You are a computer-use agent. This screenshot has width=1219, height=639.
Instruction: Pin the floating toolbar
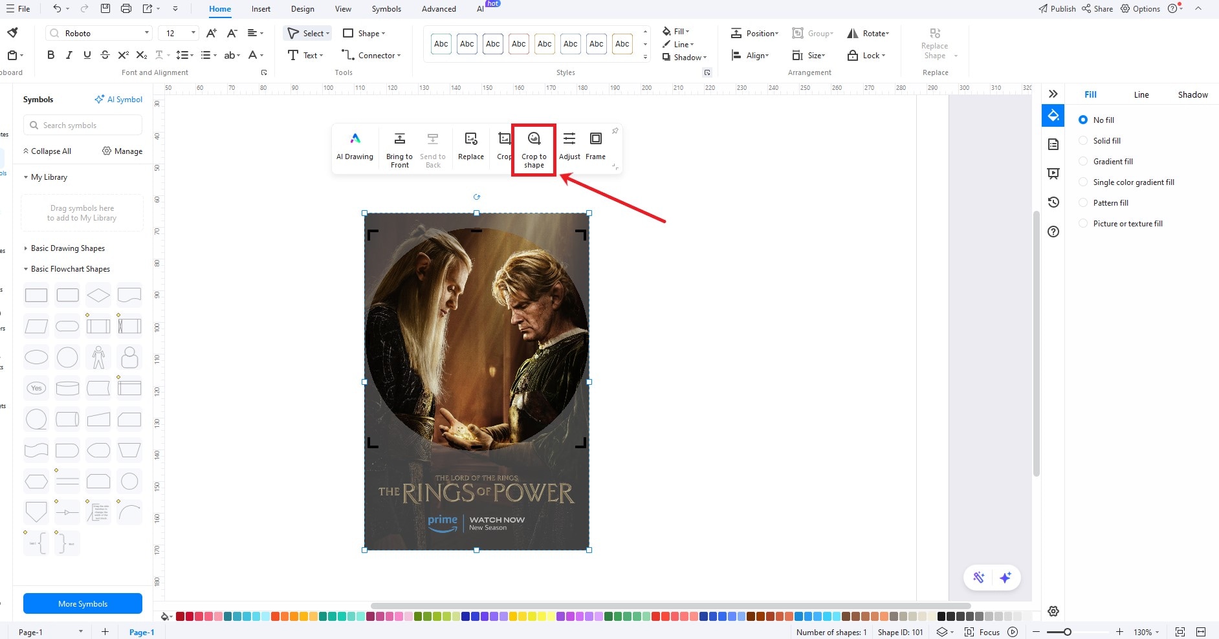[x=615, y=131]
